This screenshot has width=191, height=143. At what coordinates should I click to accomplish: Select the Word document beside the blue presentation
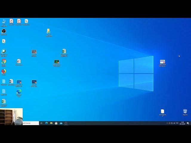(x=11, y=82)
